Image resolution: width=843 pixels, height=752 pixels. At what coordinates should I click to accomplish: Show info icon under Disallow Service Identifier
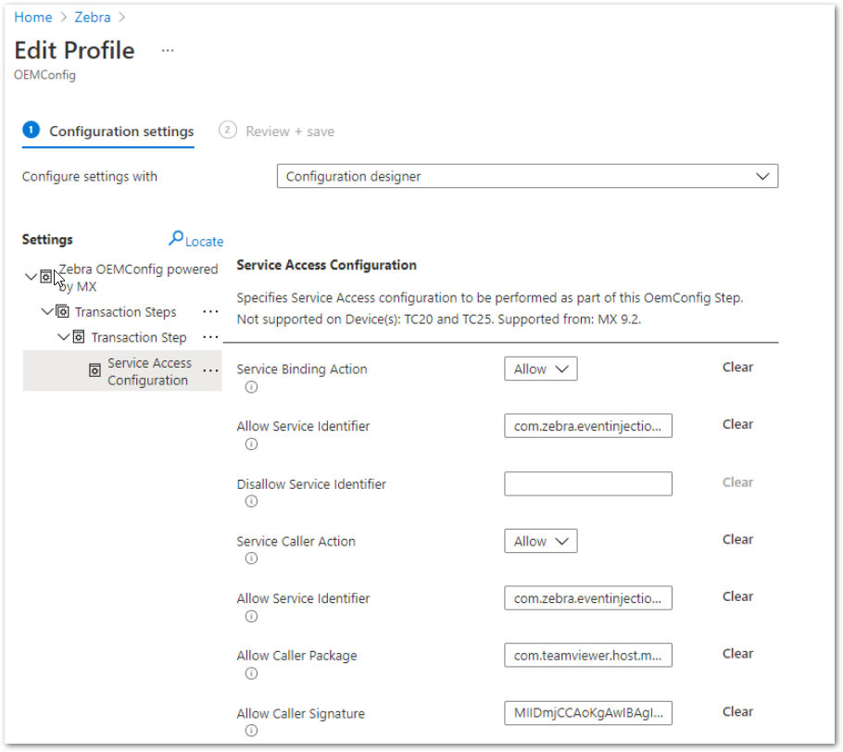(x=251, y=502)
